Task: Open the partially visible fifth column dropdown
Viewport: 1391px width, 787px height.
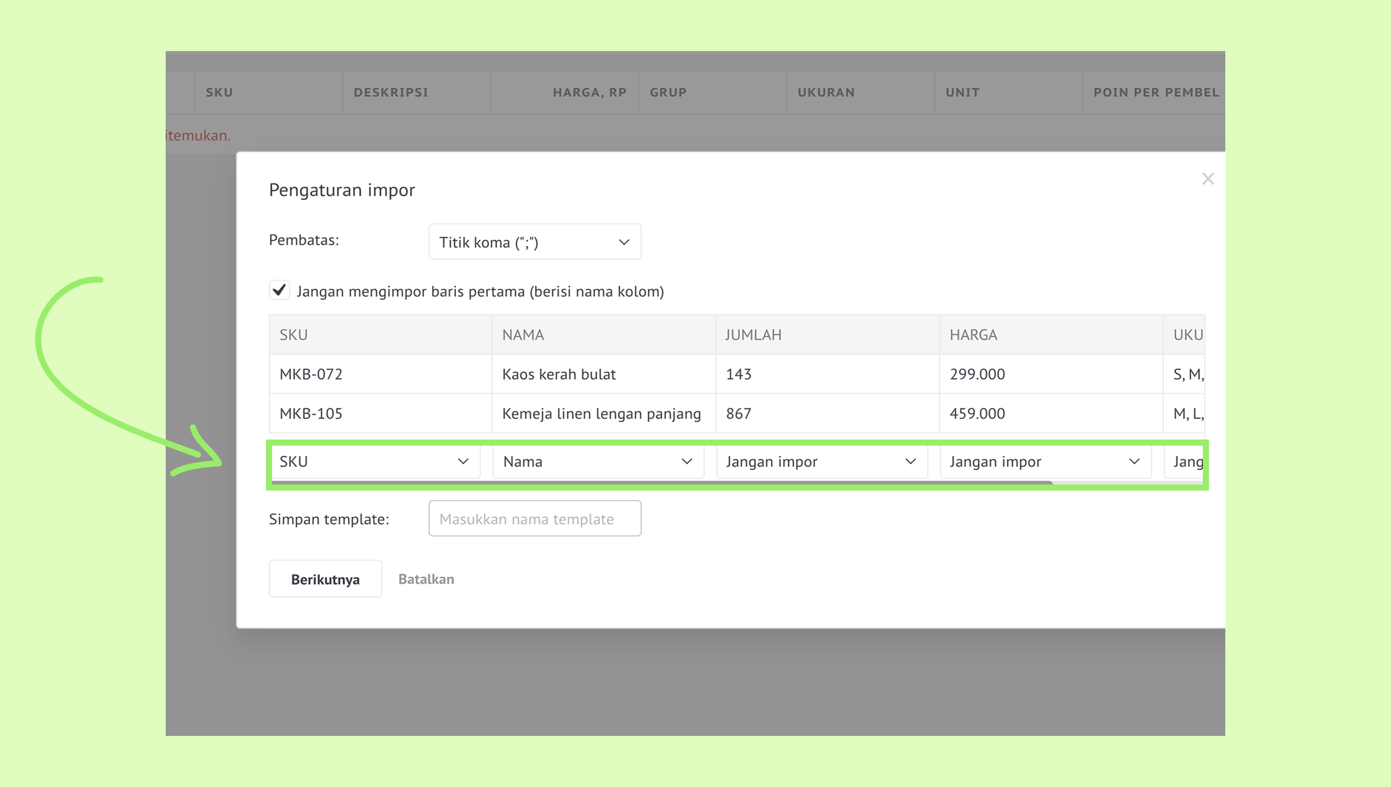Action: click(1184, 461)
